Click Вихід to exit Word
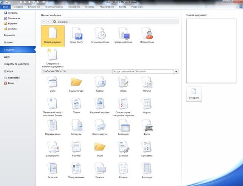 point(9,83)
